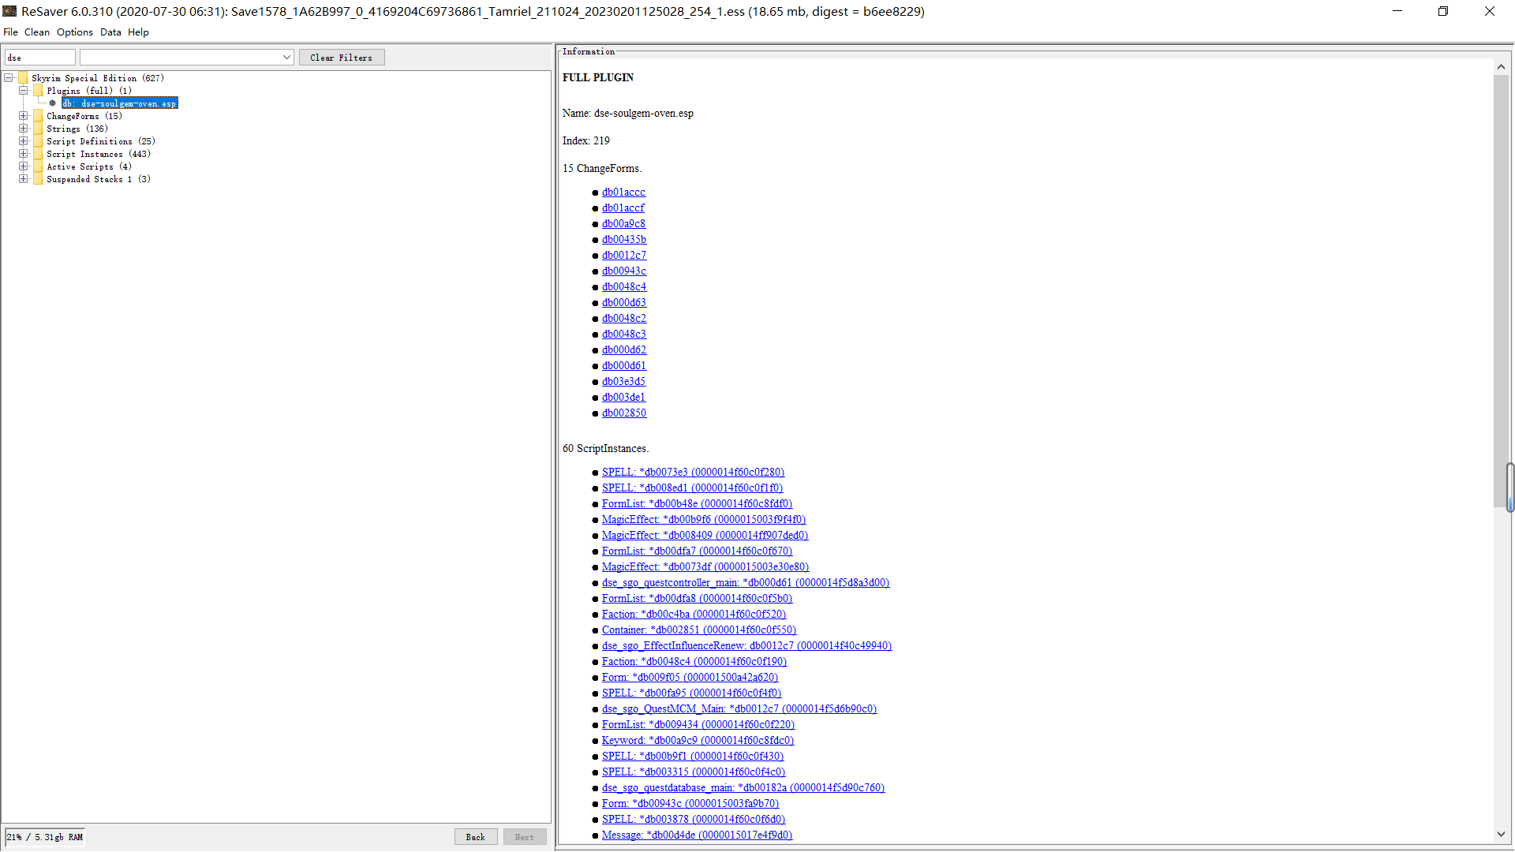Open the dse_sgo_questdatabase_main link
The height and width of the screenshot is (852, 1515).
[x=743, y=788]
